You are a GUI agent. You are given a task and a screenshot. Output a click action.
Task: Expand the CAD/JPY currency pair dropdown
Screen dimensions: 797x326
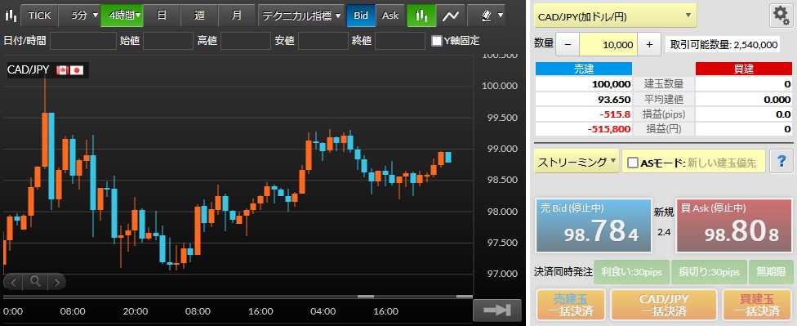pos(615,16)
